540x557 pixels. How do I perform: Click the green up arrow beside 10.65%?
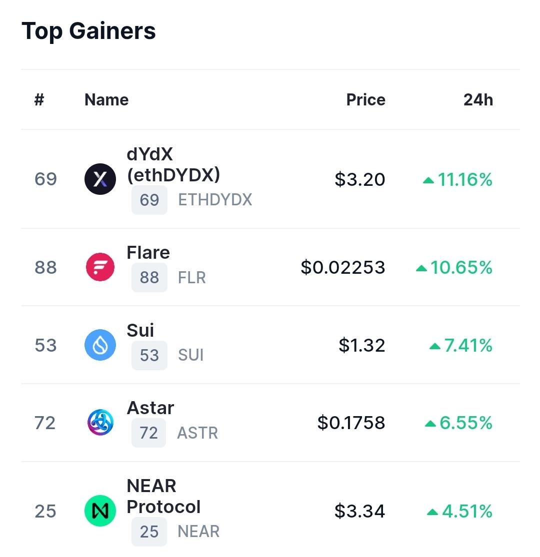[x=421, y=268]
